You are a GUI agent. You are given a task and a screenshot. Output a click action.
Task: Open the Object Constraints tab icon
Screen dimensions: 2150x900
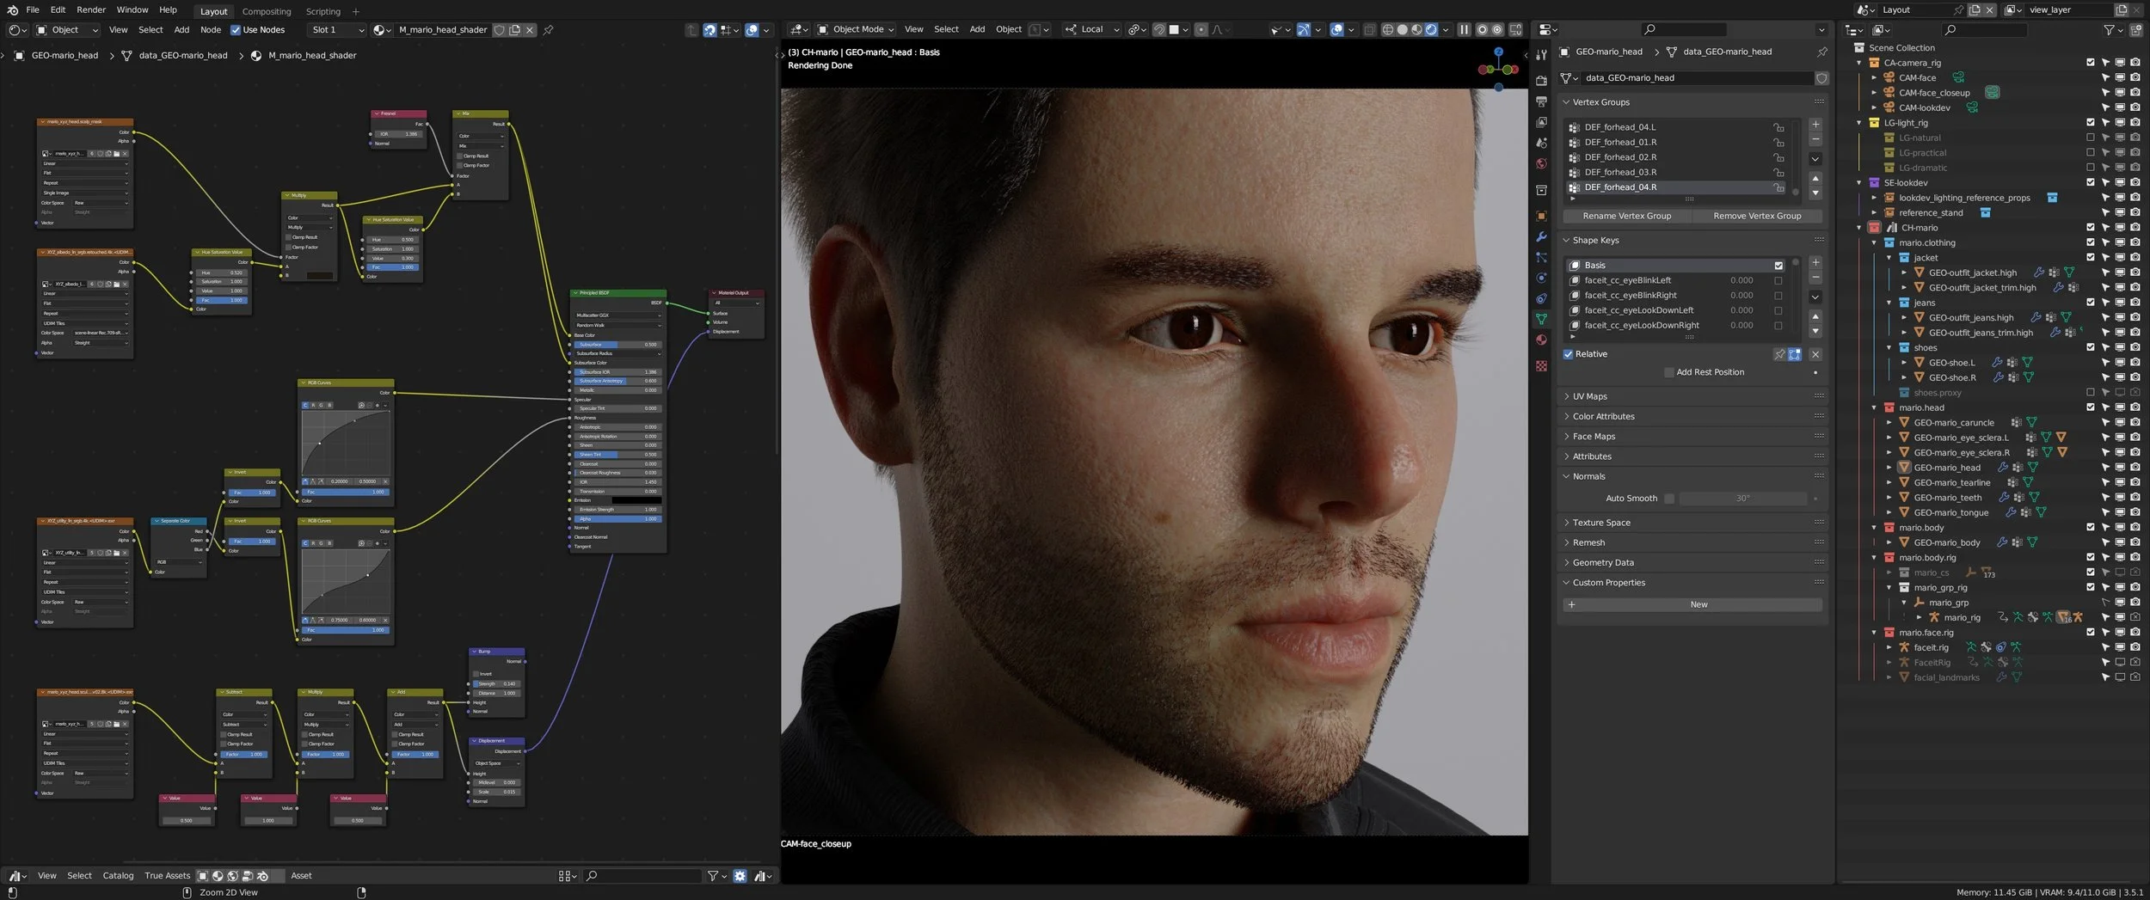pos(1541,298)
